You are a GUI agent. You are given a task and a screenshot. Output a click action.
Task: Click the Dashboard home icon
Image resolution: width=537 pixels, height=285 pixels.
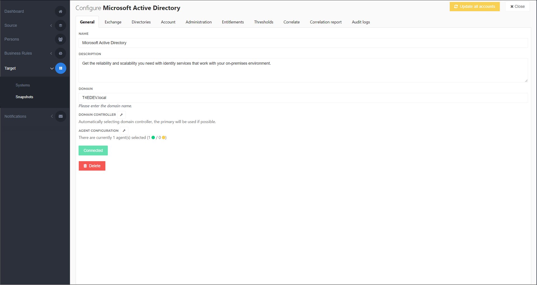tap(60, 11)
